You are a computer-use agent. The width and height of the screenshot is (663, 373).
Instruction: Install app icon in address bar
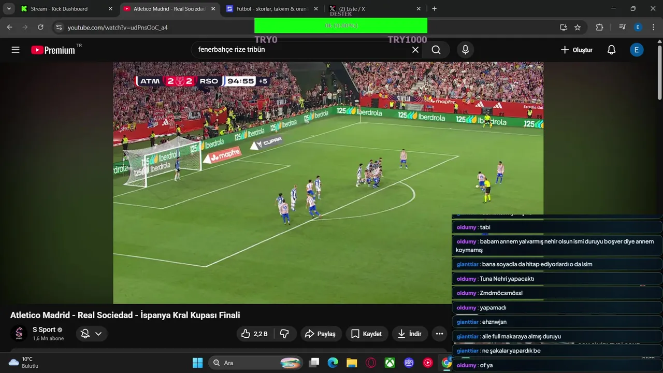564,27
